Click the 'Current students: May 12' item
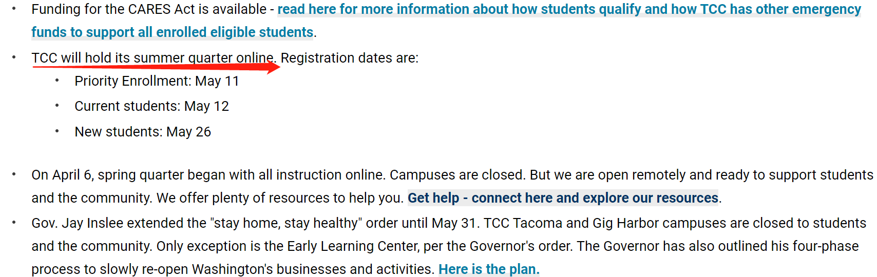Viewport: 877px width, 277px height. click(151, 106)
